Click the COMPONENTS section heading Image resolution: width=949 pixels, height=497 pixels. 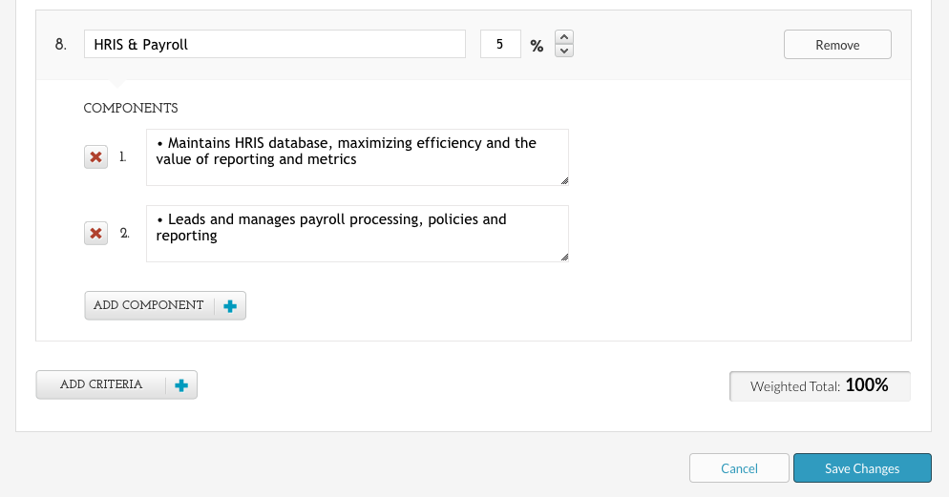131,108
